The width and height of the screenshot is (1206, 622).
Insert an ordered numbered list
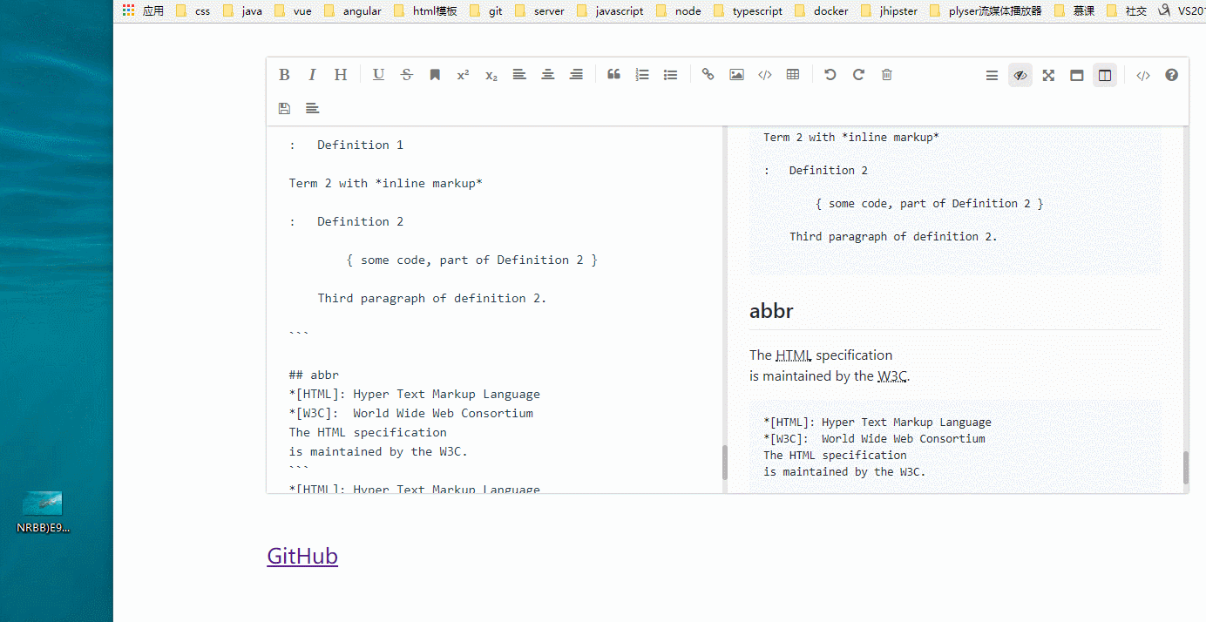pyautogui.click(x=642, y=75)
